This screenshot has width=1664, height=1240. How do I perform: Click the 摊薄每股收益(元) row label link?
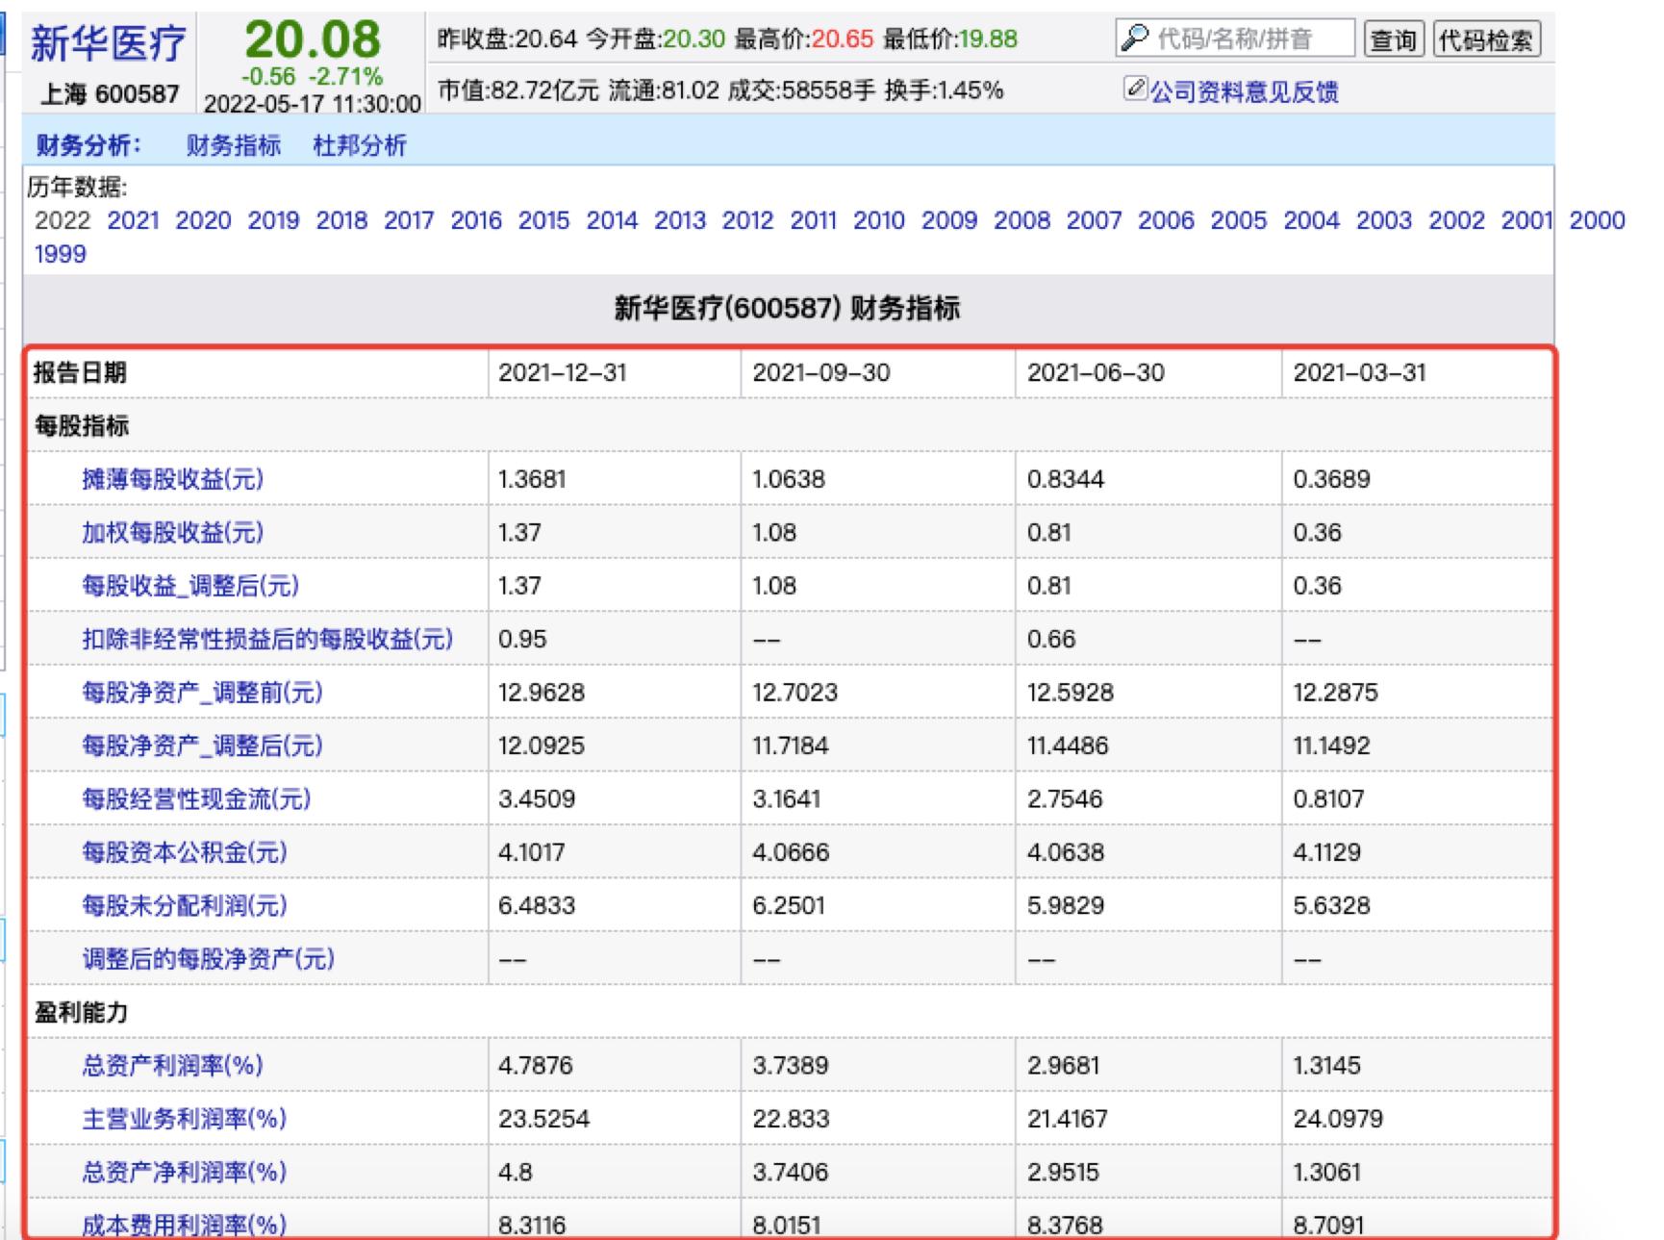coord(171,478)
